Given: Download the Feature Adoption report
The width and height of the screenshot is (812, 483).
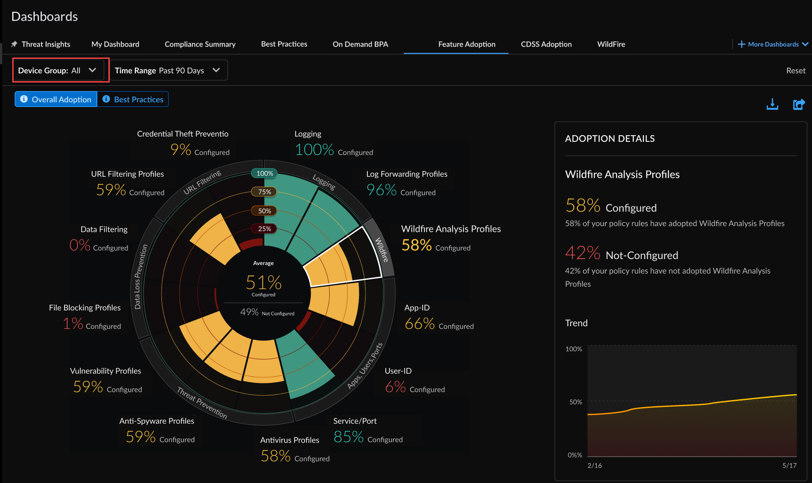Looking at the screenshot, I should tap(772, 104).
